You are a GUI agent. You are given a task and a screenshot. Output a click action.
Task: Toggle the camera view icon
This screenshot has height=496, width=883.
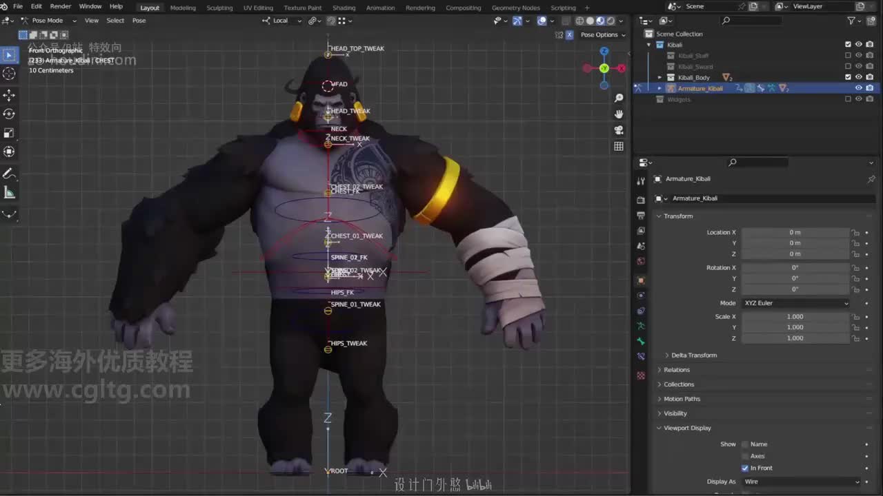(x=619, y=130)
